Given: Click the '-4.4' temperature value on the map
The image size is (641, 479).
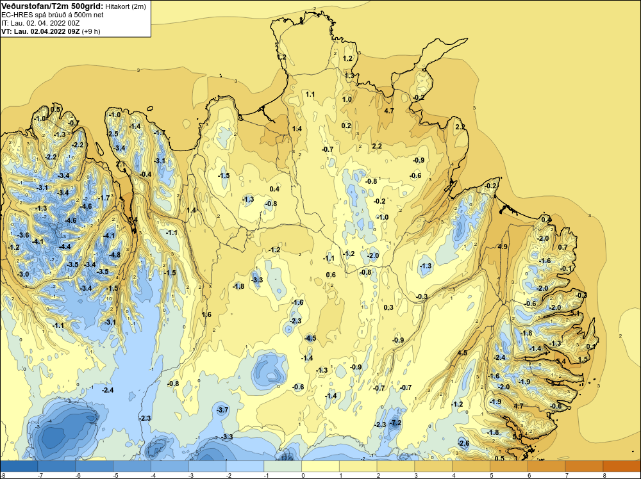Looking at the screenshot, I should pos(65,247).
